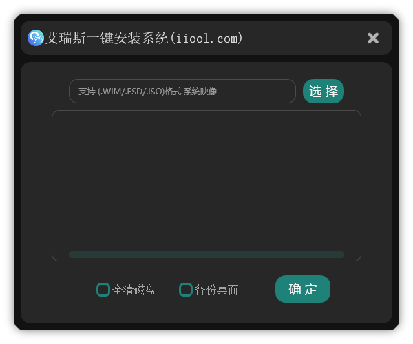Screen dimensions: 413x344
Task: Click the 选择 button to browse image
Action: (x=324, y=91)
